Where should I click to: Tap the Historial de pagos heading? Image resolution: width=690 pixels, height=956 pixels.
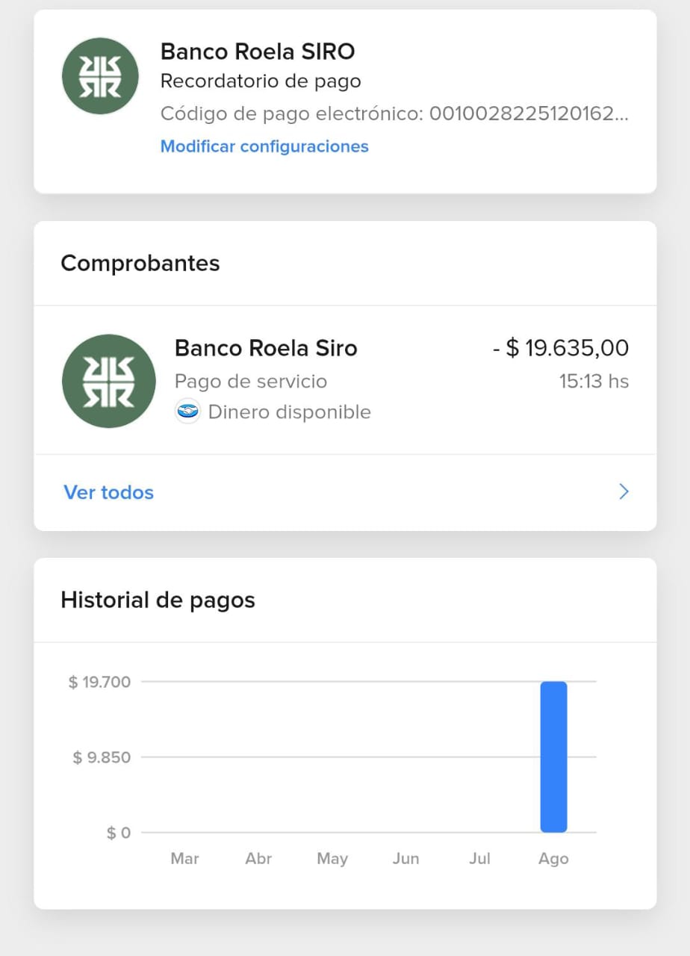pos(158,600)
